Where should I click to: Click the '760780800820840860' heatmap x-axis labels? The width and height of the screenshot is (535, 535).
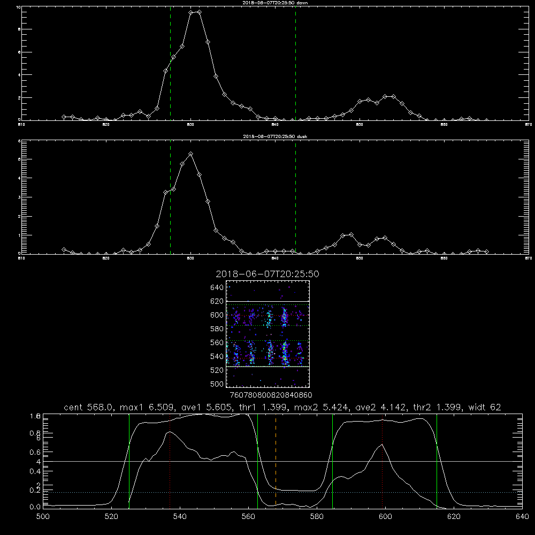[271, 395]
